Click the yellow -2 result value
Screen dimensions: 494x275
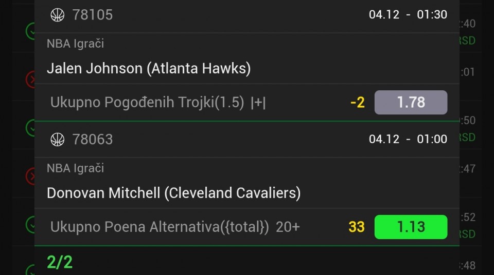click(357, 103)
